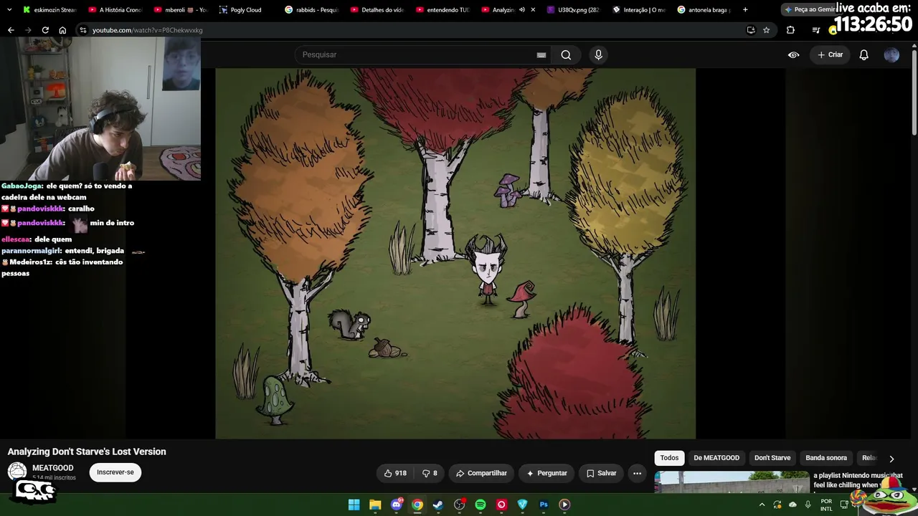Viewport: 918px width, 516px height.
Task: Open the media player app on taskbar
Action: click(x=564, y=505)
